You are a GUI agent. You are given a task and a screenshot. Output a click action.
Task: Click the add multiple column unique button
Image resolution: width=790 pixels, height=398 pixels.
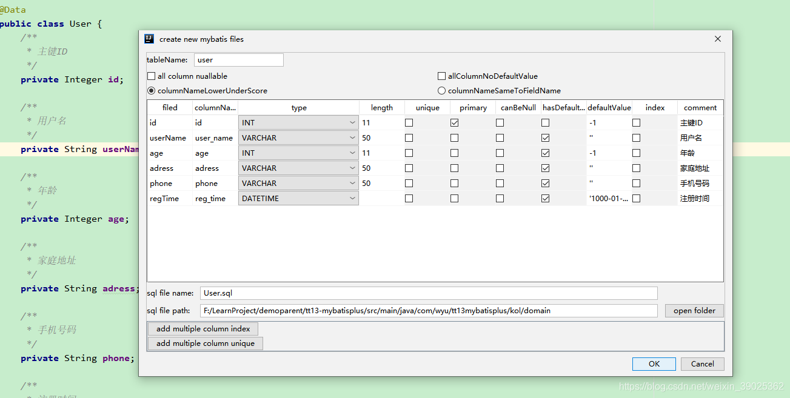click(x=206, y=343)
